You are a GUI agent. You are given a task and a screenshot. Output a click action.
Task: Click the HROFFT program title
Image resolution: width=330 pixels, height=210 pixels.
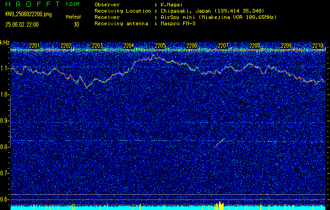point(33,4)
